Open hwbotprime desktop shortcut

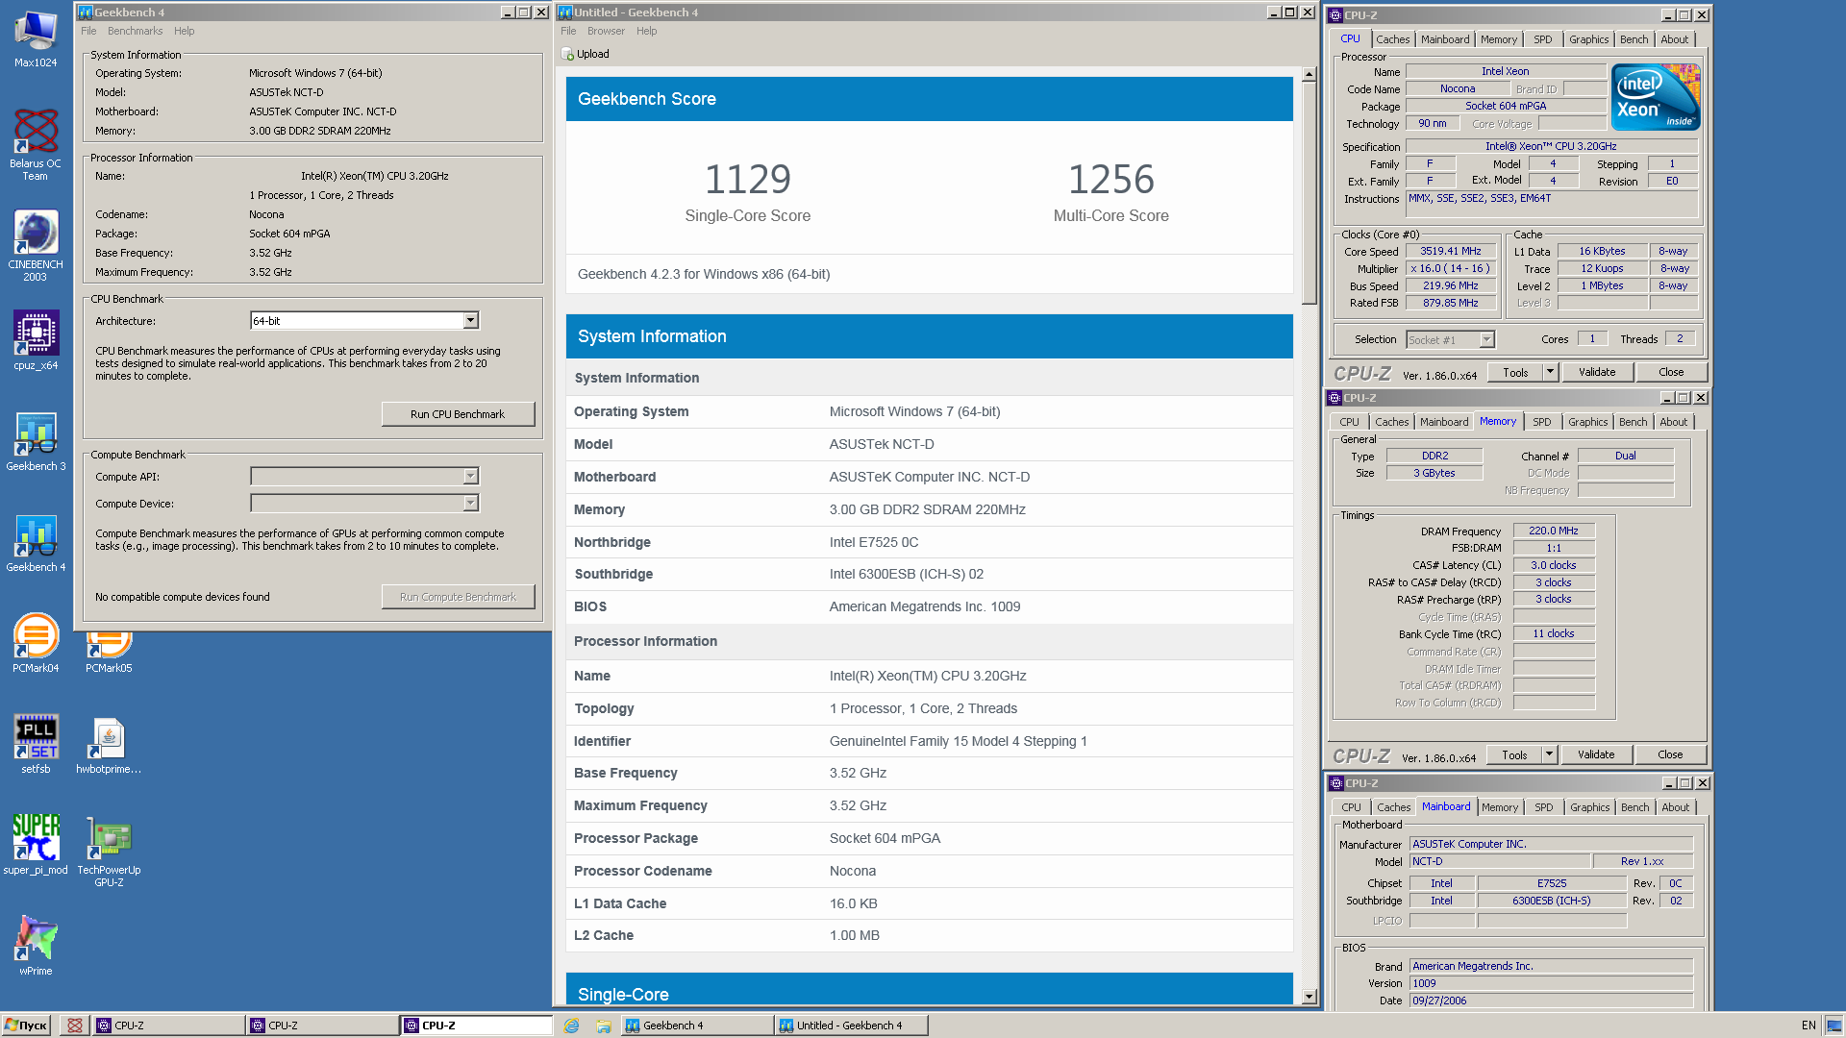tap(109, 744)
